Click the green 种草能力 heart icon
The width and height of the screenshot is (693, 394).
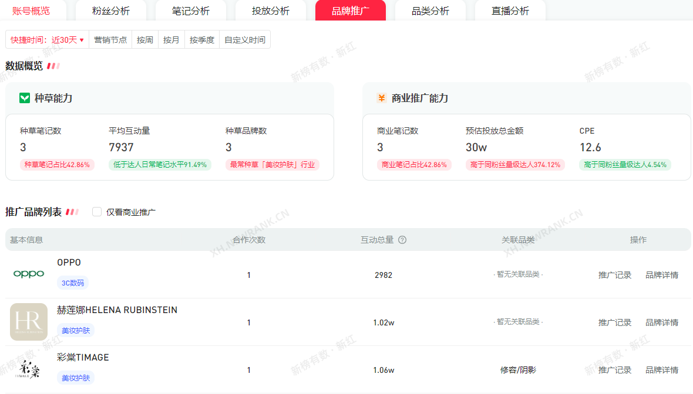[x=25, y=98]
